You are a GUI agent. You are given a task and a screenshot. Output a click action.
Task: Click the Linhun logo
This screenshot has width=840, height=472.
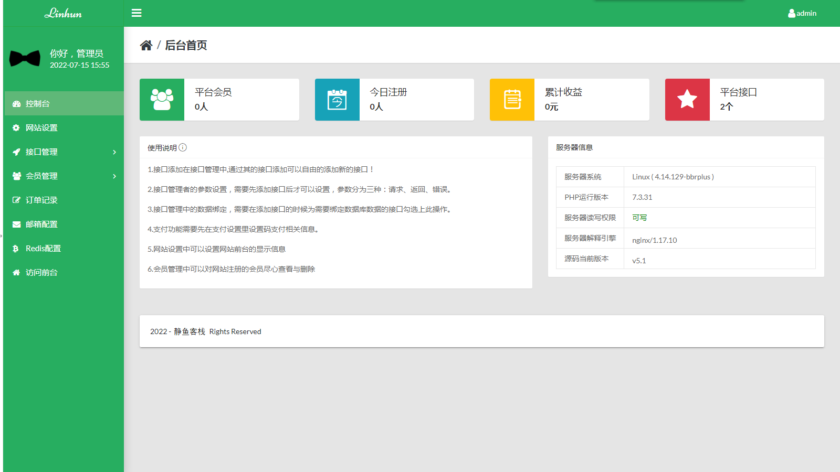coord(63,14)
